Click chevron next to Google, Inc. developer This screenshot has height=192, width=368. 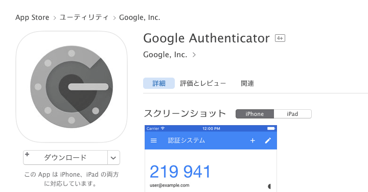coord(194,55)
